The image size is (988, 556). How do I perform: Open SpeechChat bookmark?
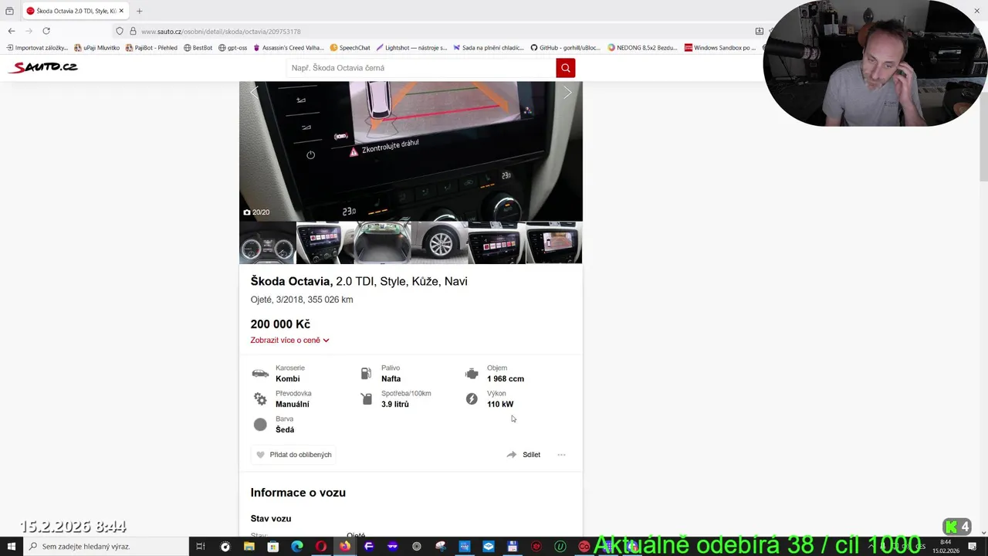[350, 48]
